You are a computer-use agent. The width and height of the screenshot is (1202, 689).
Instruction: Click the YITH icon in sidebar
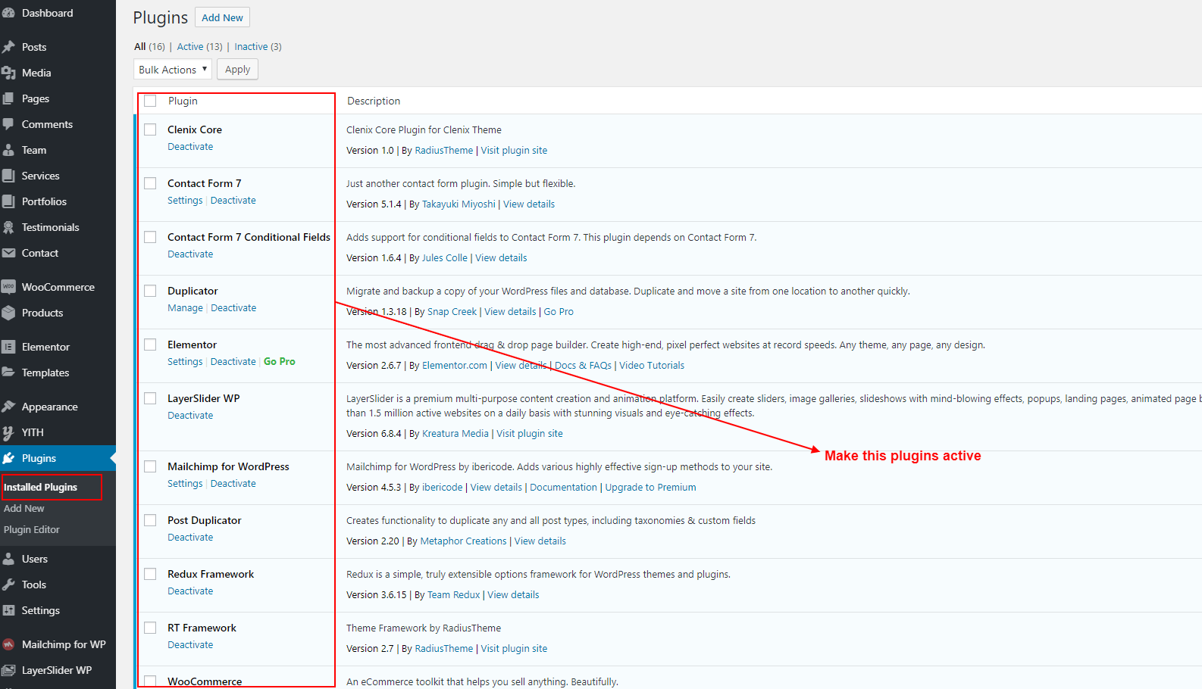coord(8,432)
